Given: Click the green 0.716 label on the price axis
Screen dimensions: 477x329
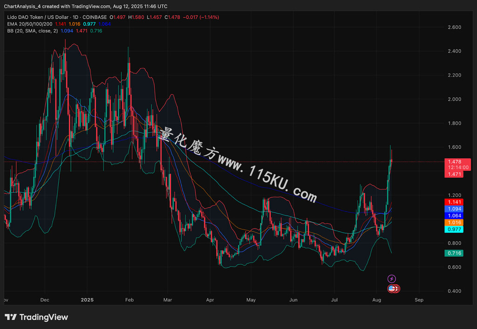Looking at the screenshot, I should (454, 253).
